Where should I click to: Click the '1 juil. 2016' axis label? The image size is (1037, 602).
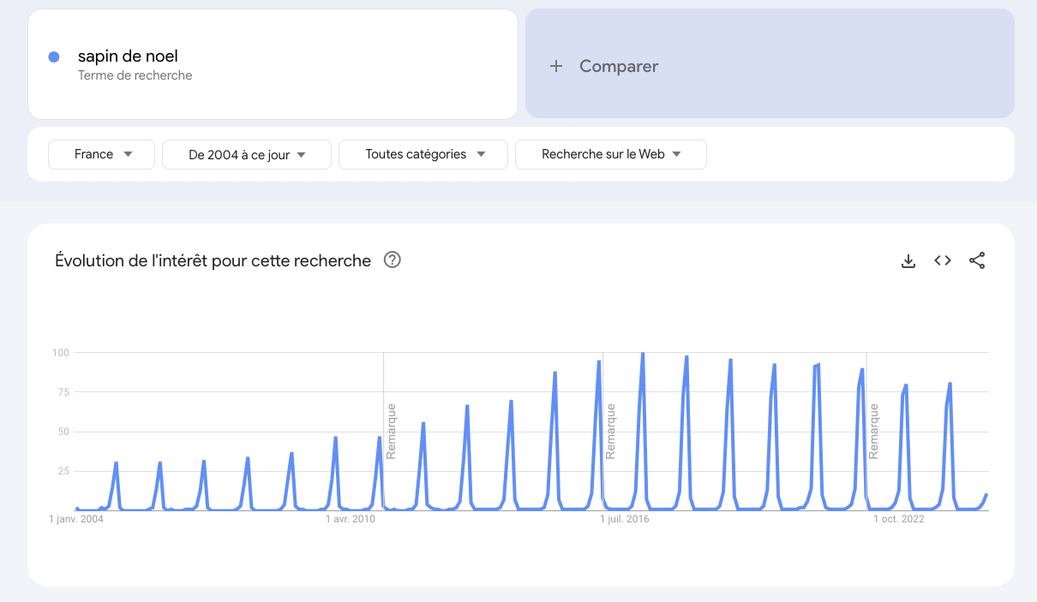pos(625,519)
